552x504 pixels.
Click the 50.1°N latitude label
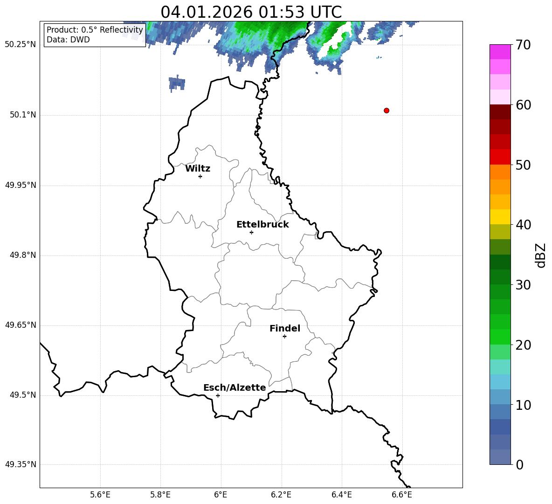click(x=23, y=115)
